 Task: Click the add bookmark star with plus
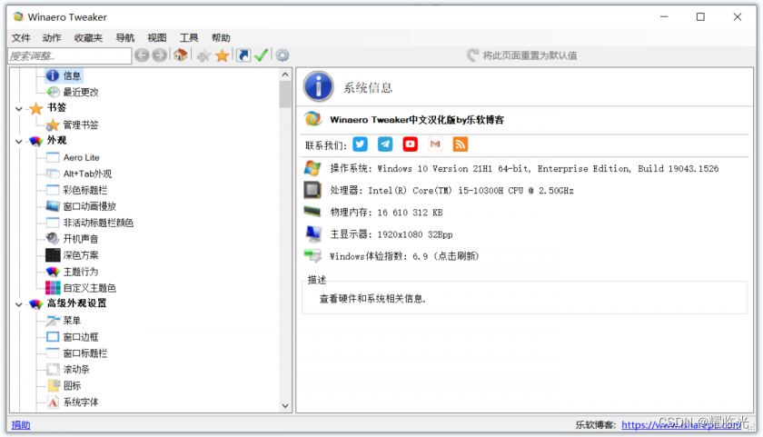click(203, 55)
